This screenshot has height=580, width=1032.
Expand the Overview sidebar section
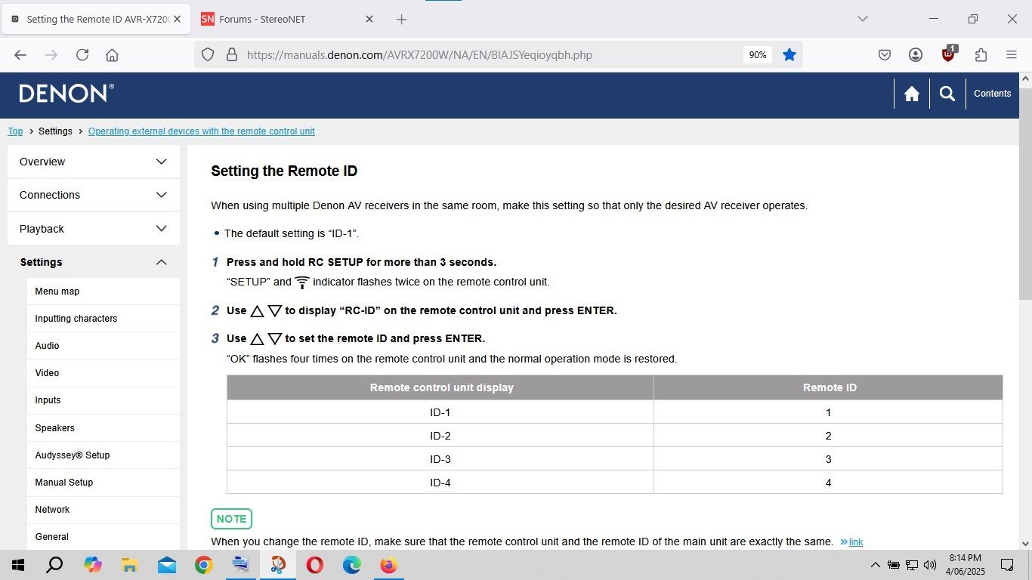tap(94, 162)
